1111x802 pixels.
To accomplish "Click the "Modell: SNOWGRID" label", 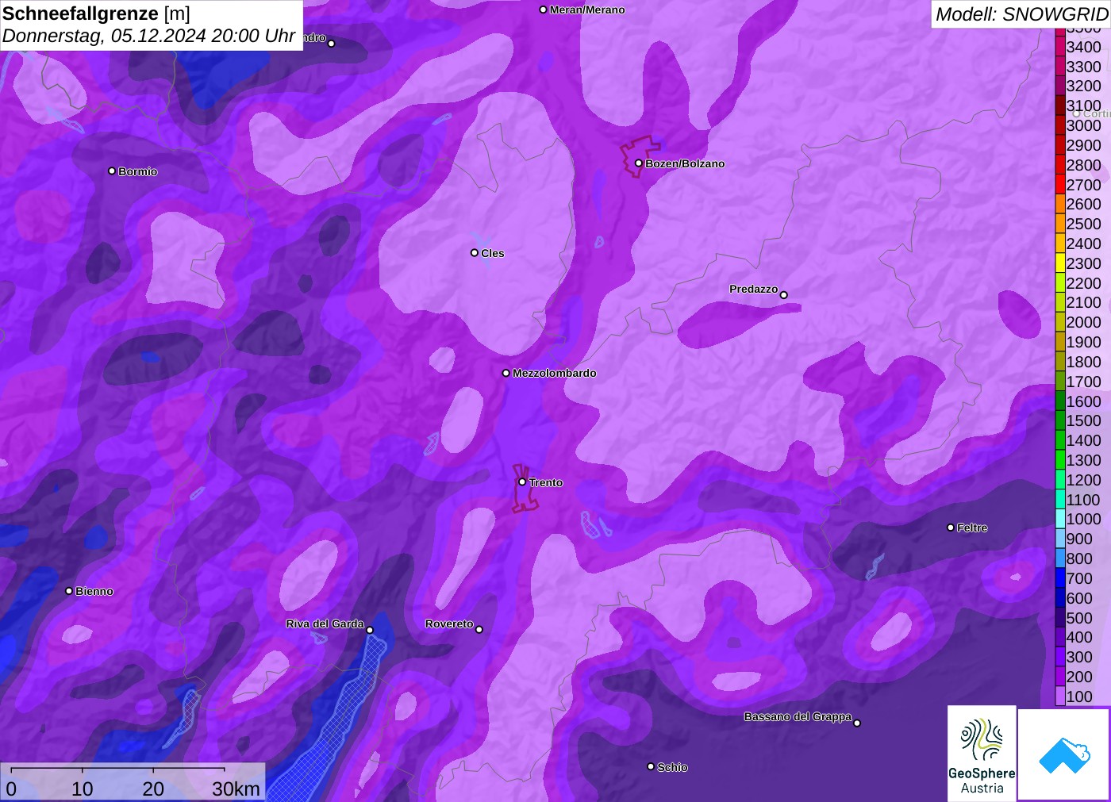I will click(1021, 14).
